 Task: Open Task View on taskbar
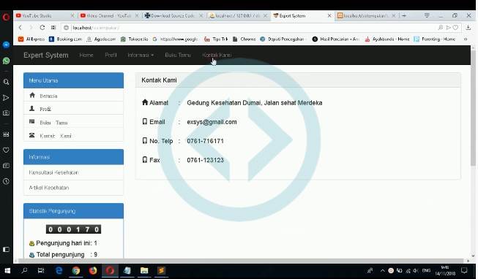(x=41, y=270)
